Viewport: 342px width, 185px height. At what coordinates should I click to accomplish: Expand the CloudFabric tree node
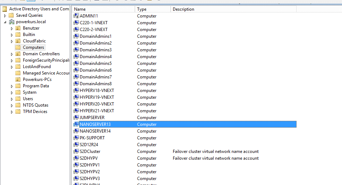(12, 41)
